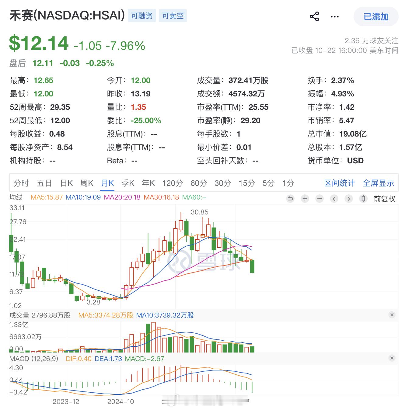Select the 月K chart tab
Viewport: 409px width, 410px height.
(x=107, y=183)
